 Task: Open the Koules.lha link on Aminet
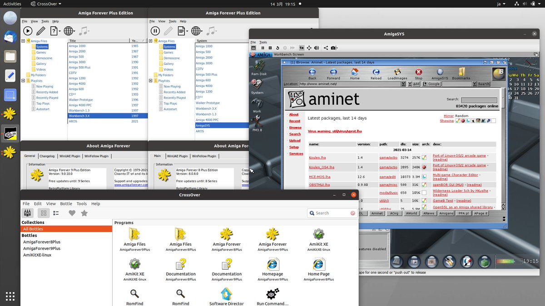pos(317,157)
